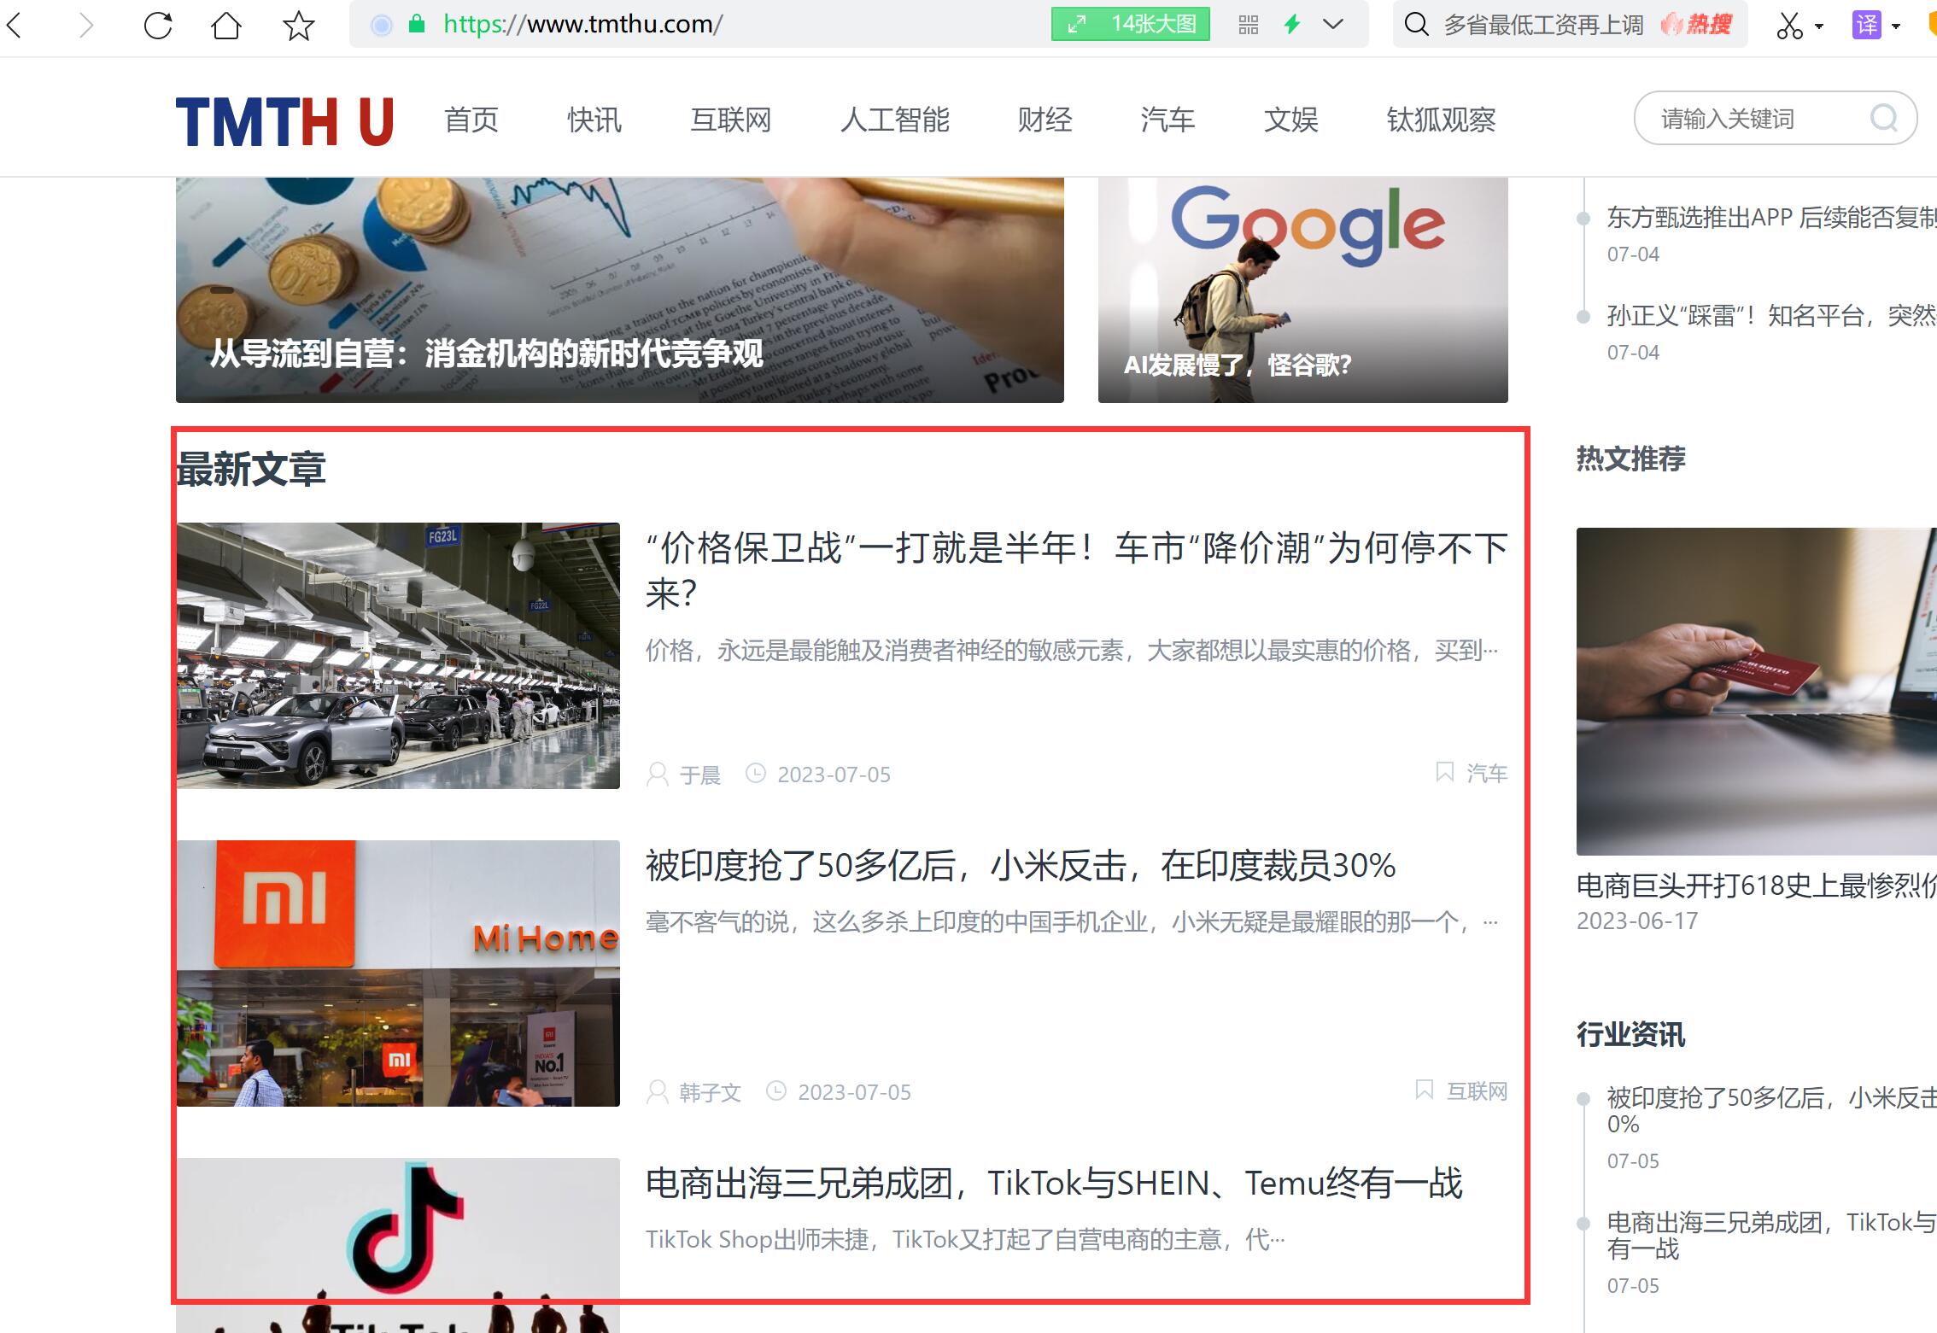Open the 汽车 nav item
Image resolution: width=1937 pixels, height=1333 pixels.
pyautogui.click(x=1168, y=120)
